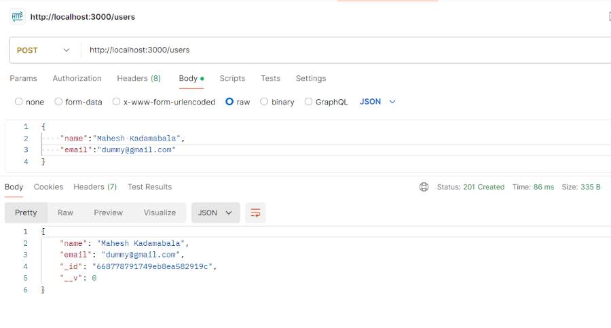Viewport: 611px width, 328px height.
Task: Switch to Preview response view
Action: click(x=108, y=213)
